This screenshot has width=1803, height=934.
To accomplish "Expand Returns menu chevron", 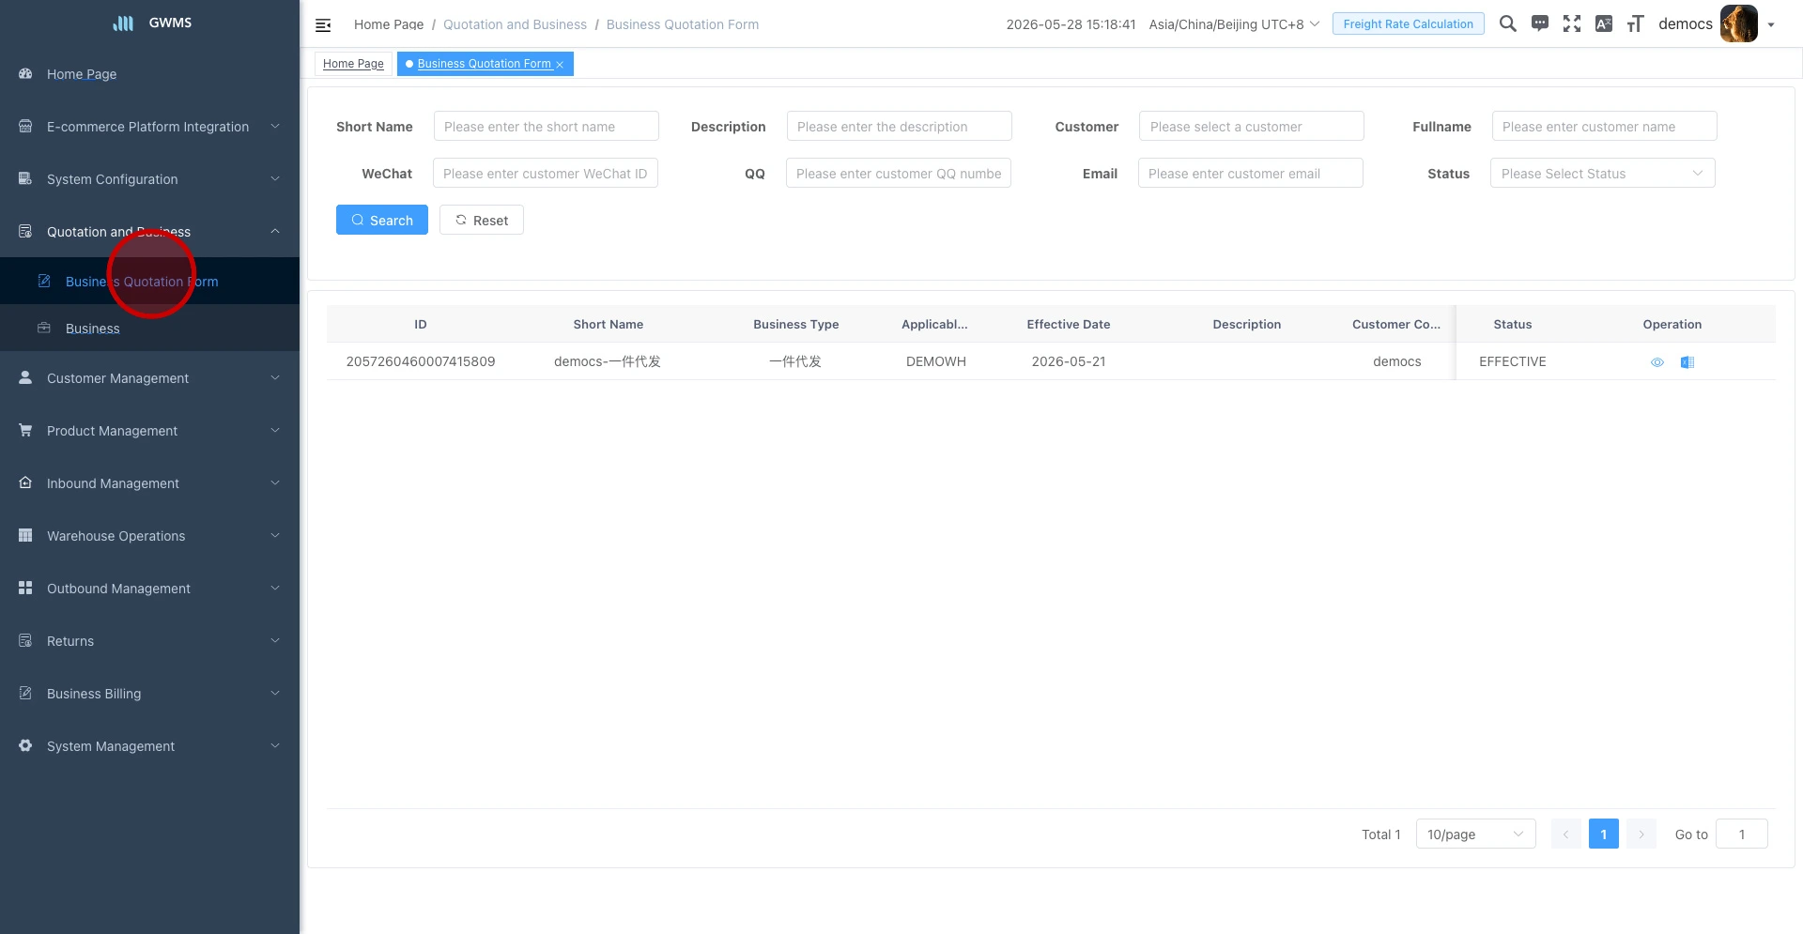I will [275, 640].
